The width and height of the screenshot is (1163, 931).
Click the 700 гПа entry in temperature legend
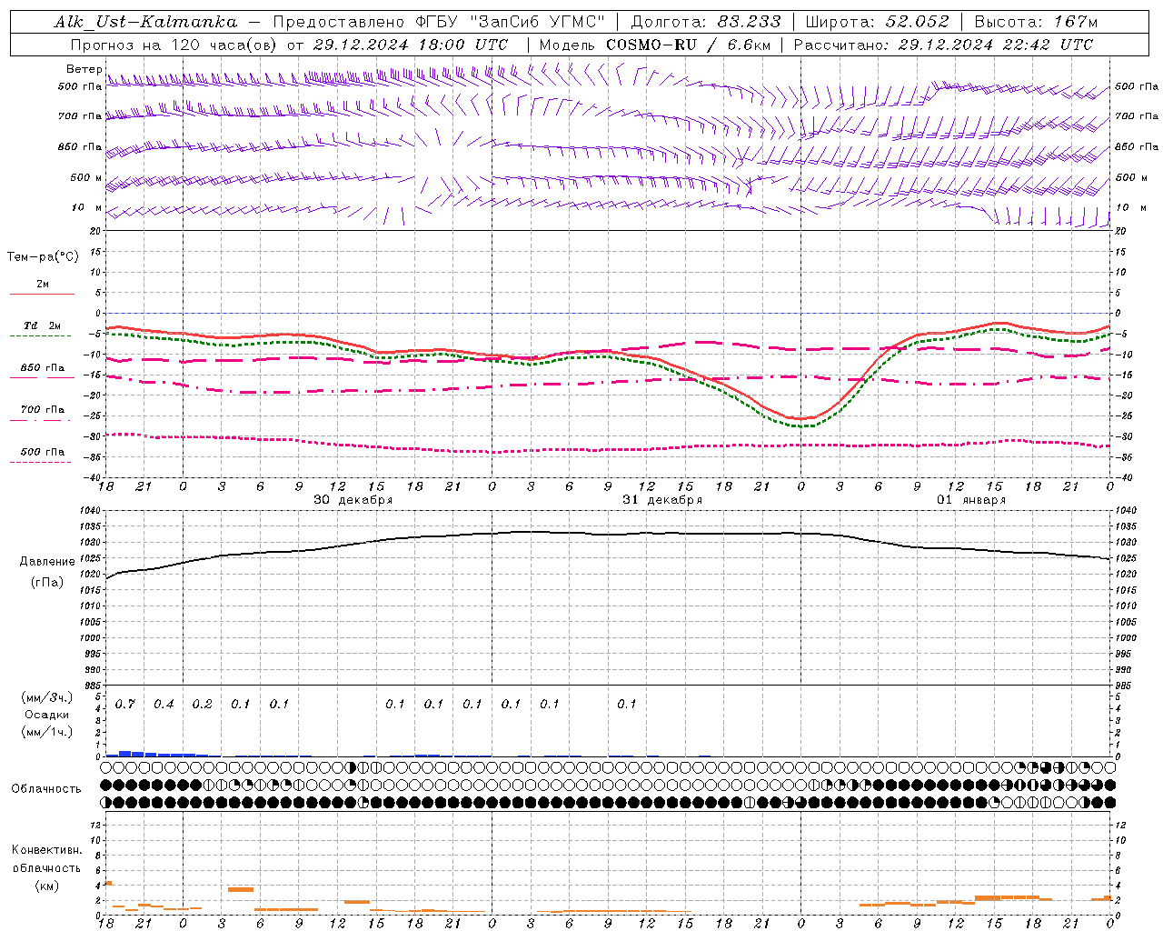point(42,410)
